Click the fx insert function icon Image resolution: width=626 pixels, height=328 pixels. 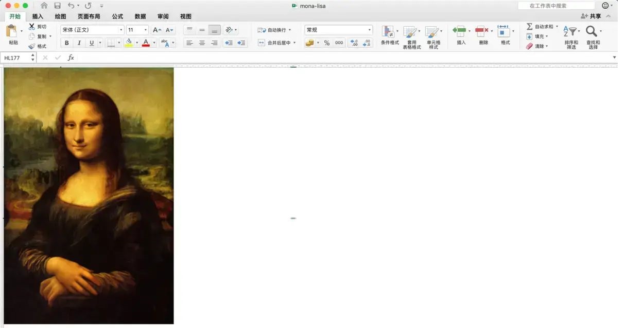(x=71, y=57)
